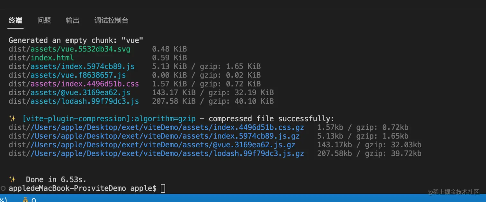Follow the index.5974cb89.js.gz path link
Image resolution: width=486 pixels, height=202 pixels.
tap(165, 136)
